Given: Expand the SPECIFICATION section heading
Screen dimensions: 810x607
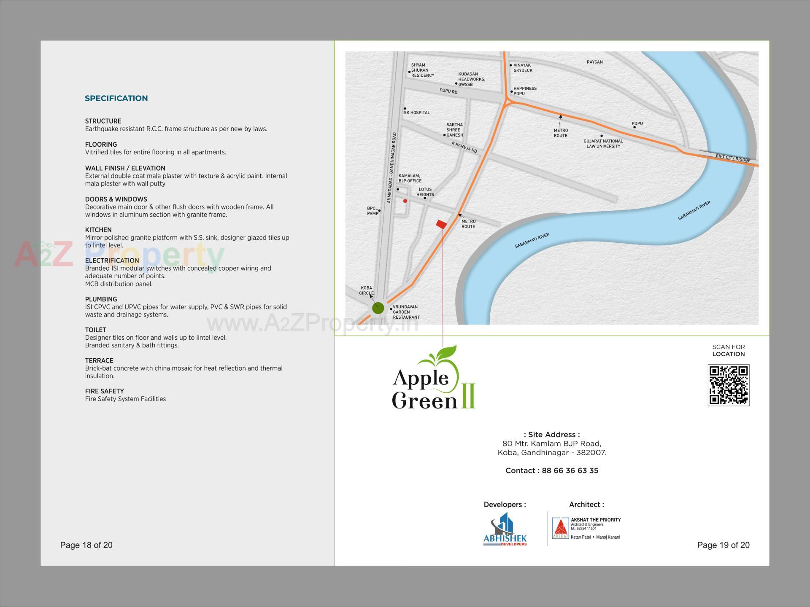Looking at the screenshot, I should click(117, 98).
